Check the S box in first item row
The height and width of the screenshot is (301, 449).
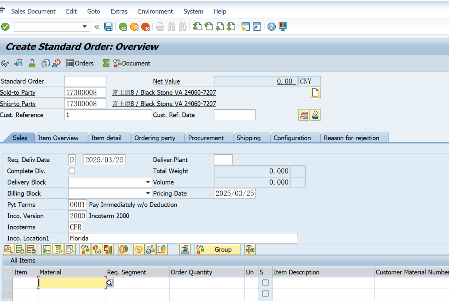pos(265,283)
